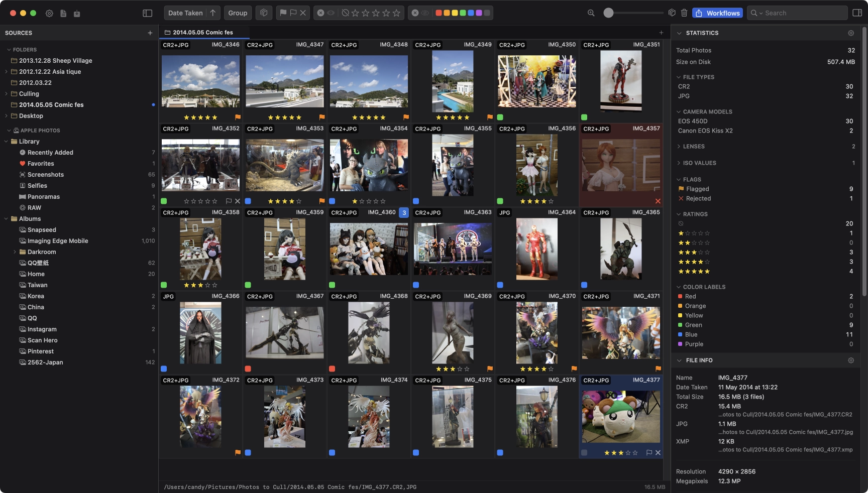This screenshot has width=868, height=493.
Task: Select the Favorites library item
Action: [x=41, y=164]
